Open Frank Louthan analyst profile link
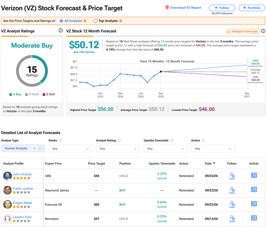This screenshot has width=268, height=227. pyautogui.click(x=23, y=189)
